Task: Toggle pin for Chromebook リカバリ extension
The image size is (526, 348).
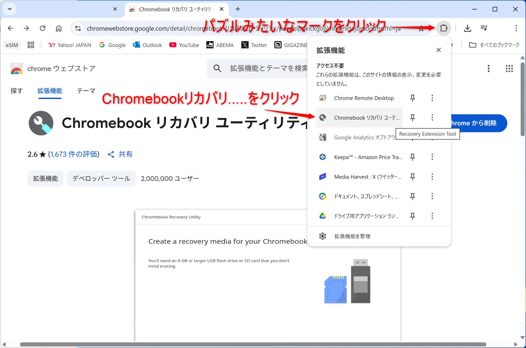Action: 412,118
